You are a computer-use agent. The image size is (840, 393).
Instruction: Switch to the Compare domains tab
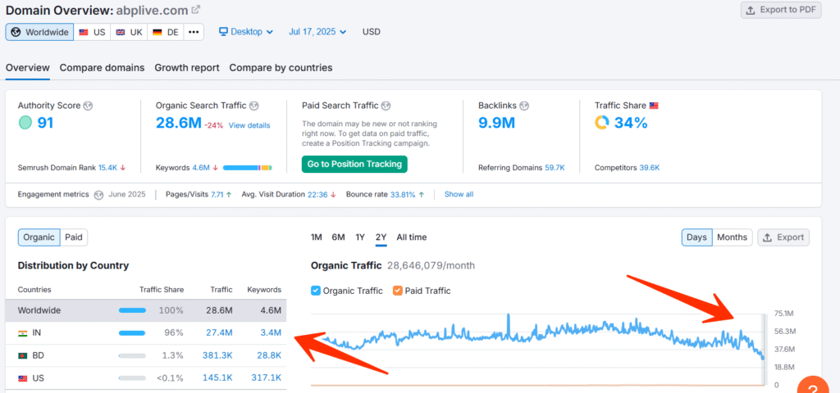102,68
